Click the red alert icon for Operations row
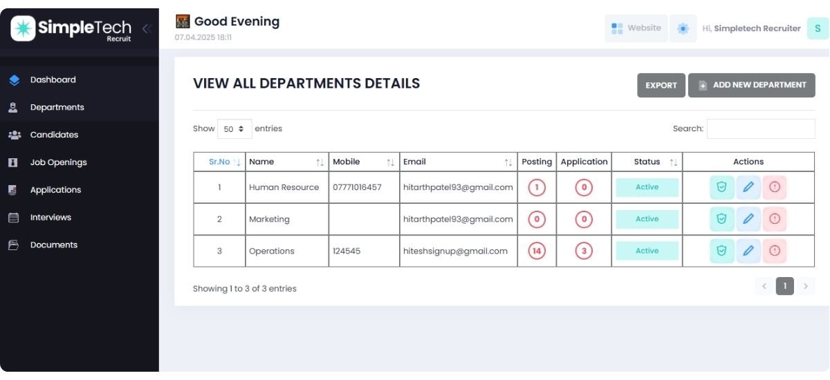The image size is (830, 380). (775, 251)
